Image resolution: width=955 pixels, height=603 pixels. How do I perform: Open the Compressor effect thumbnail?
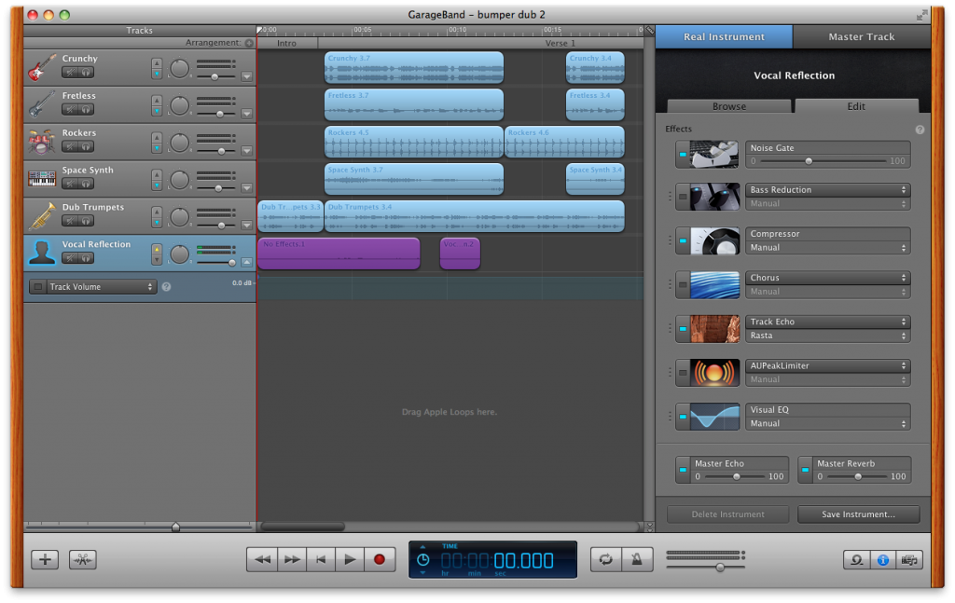click(714, 240)
